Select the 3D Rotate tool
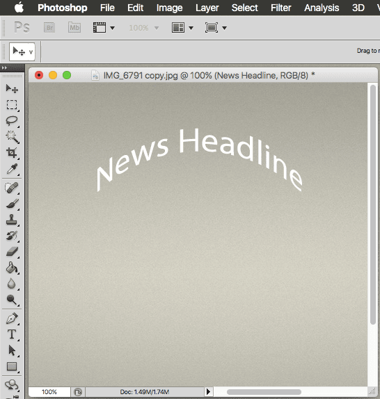The height and width of the screenshot is (399, 380). point(12,385)
